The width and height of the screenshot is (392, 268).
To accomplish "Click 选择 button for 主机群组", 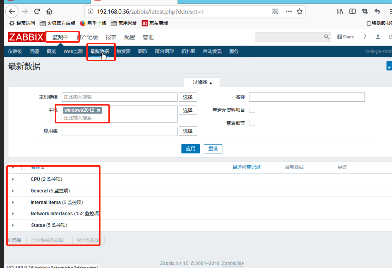I will [x=188, y=97].
